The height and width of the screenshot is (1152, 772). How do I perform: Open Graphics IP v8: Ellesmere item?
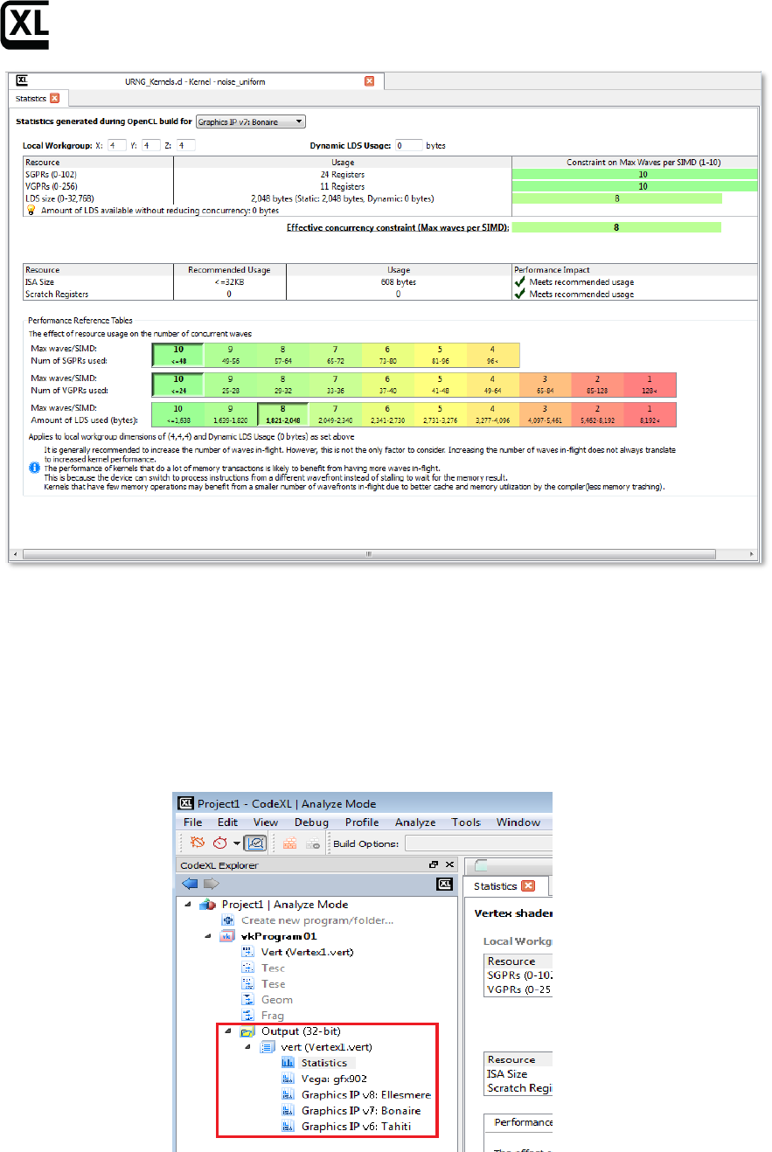(x=365, y=1094)
